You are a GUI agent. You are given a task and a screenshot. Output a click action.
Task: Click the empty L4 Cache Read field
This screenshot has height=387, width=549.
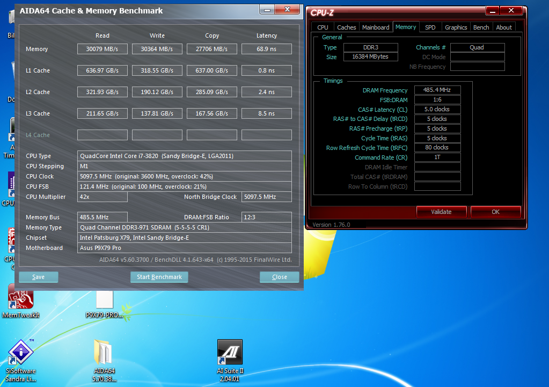point(103,135)
